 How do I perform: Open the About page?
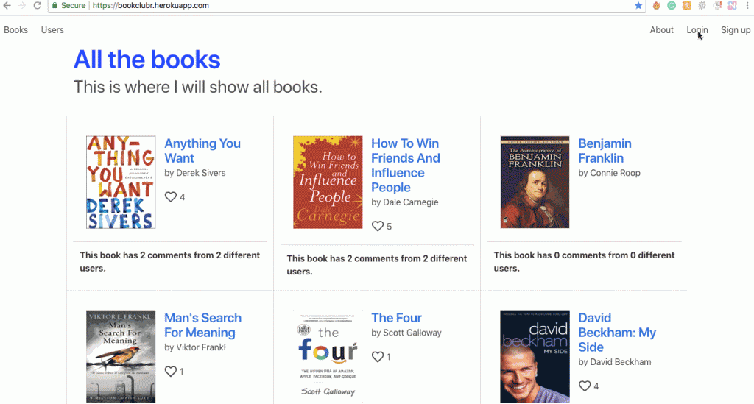(661, 30)
